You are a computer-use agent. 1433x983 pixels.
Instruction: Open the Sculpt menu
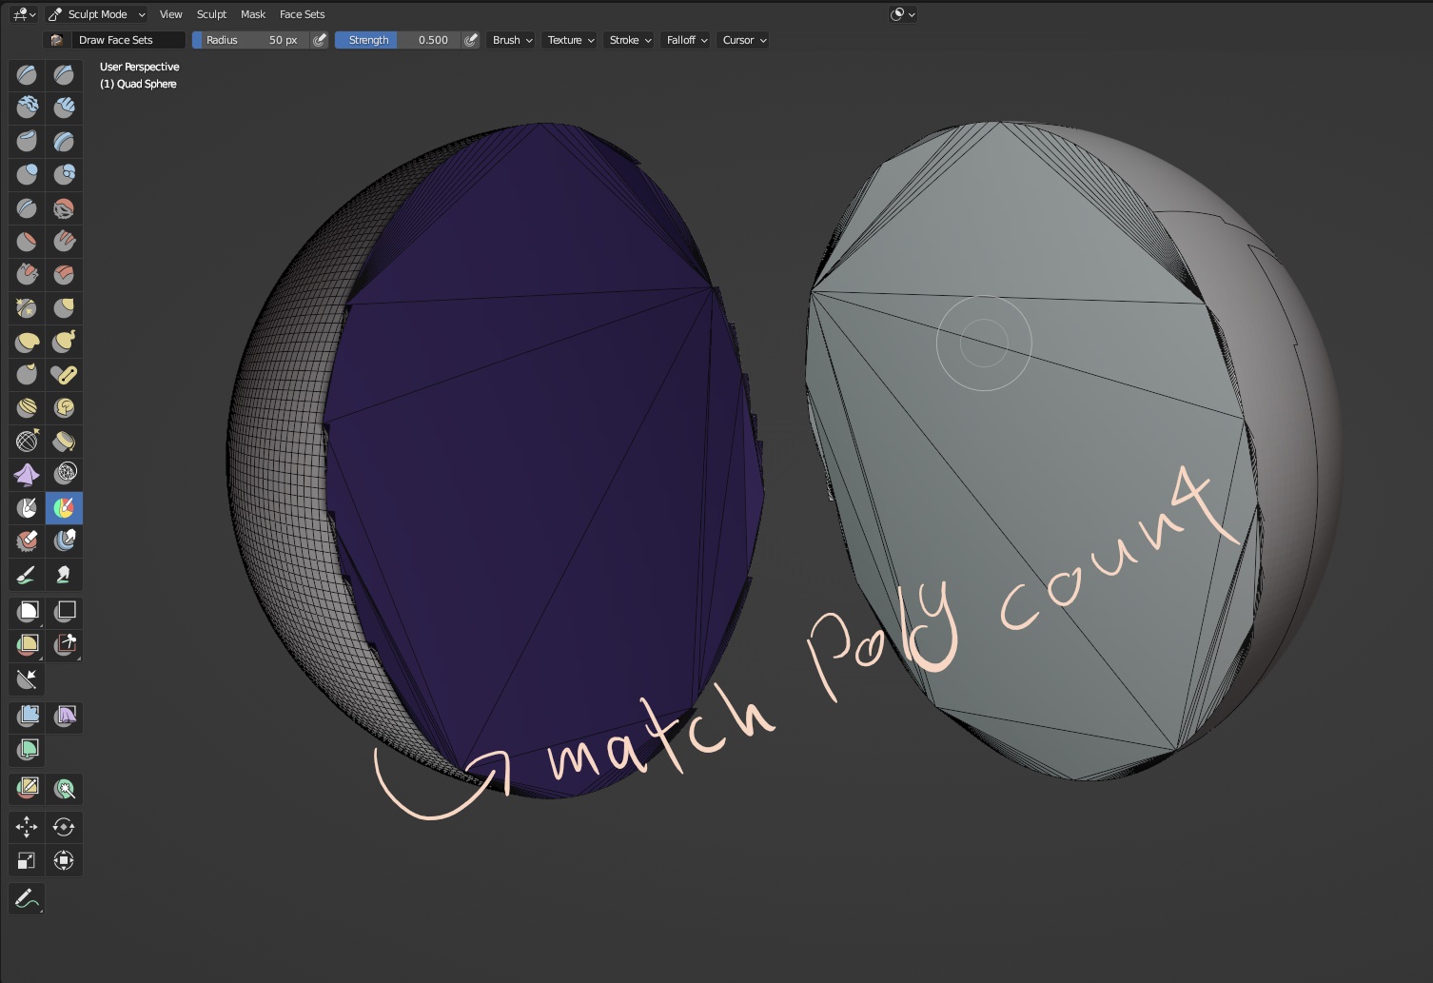(x=211, y=14)
